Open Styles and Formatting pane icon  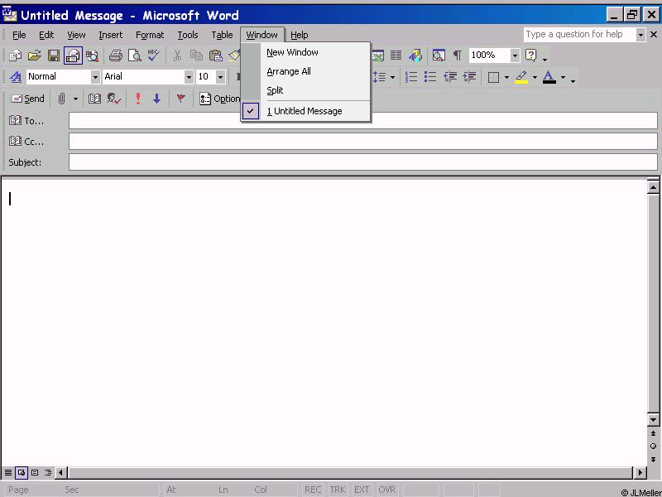click(x=15, y=76)
